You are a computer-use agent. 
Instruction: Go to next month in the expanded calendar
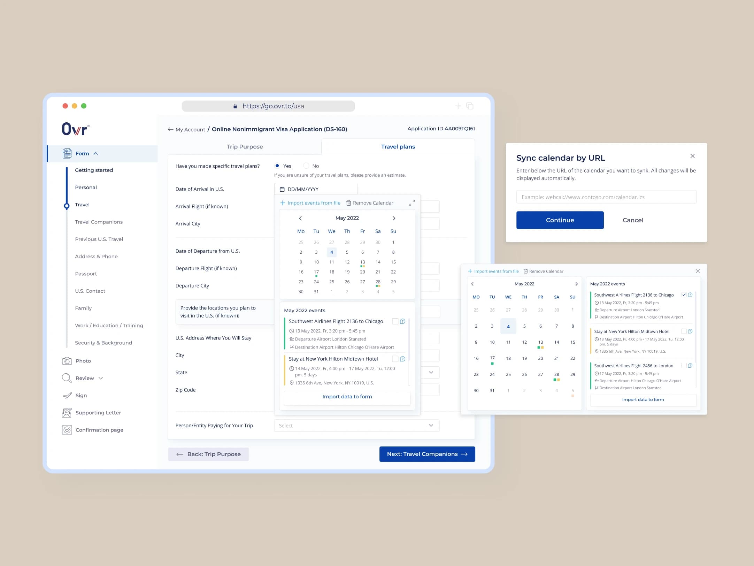click(577, 284)
